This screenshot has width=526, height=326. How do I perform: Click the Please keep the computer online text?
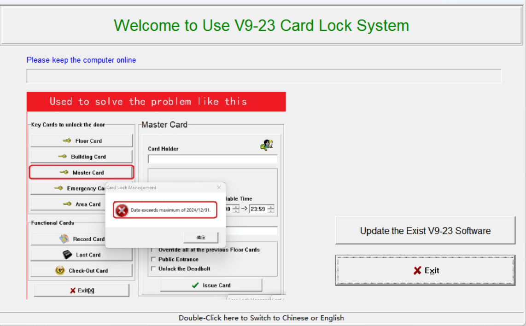[81, 60]
